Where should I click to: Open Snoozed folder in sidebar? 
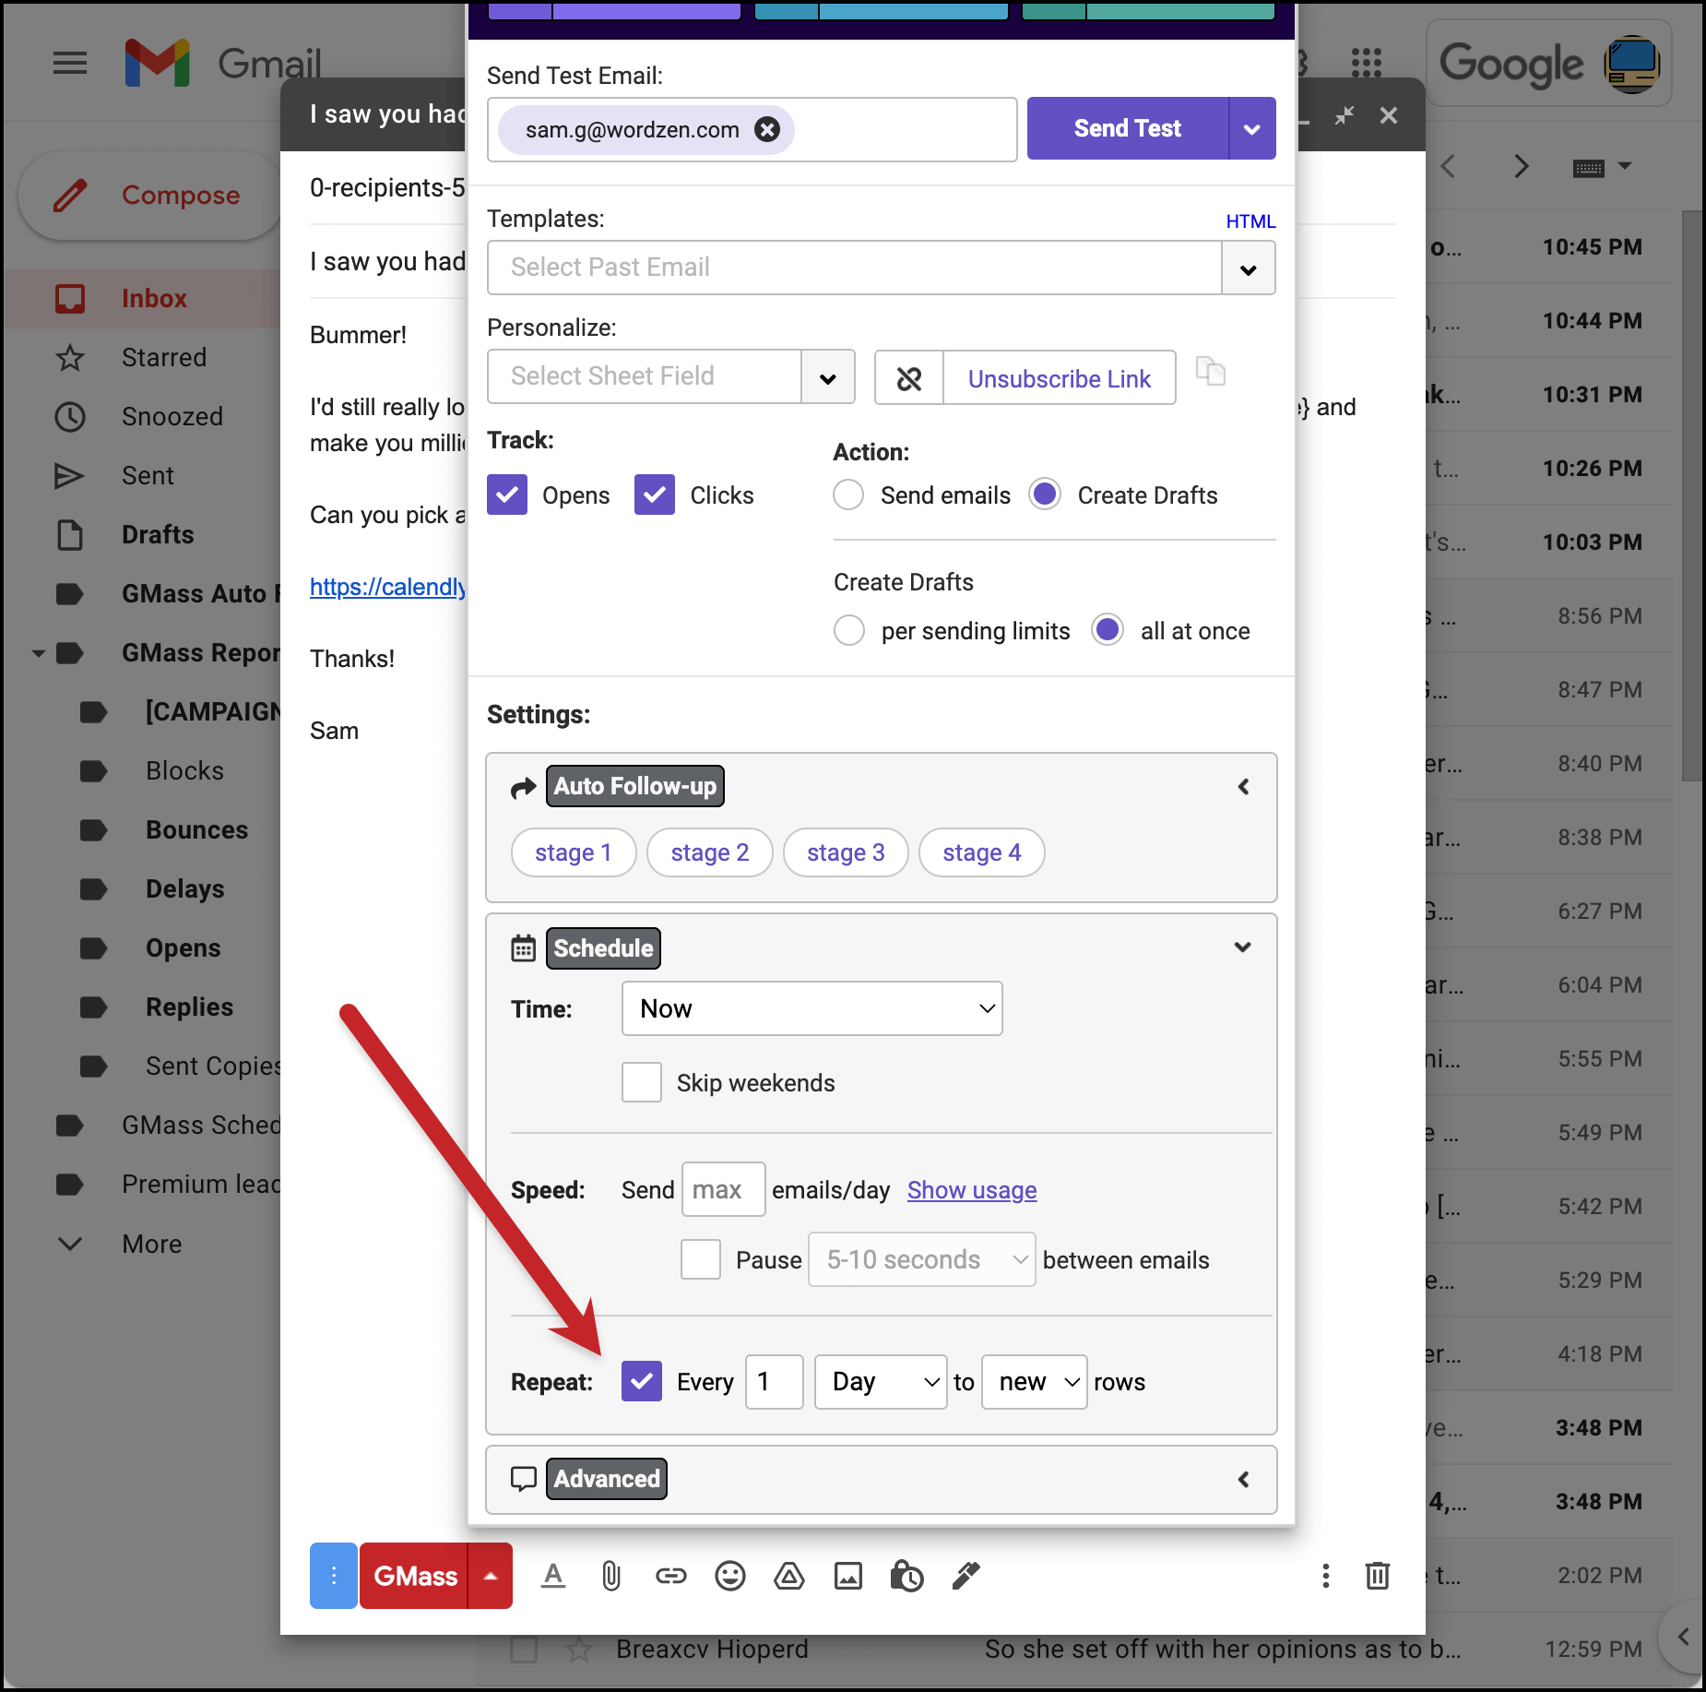pos(172,416)
